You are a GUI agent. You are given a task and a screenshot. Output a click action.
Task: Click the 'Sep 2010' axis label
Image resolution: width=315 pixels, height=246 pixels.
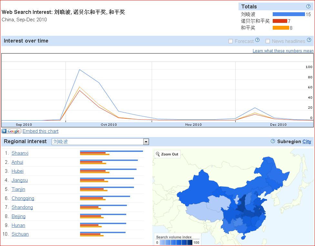click(x=24, y=124)
